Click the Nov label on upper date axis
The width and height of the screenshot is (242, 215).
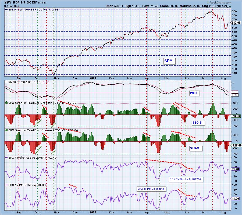pyautogui.click(x=56, y=78)
